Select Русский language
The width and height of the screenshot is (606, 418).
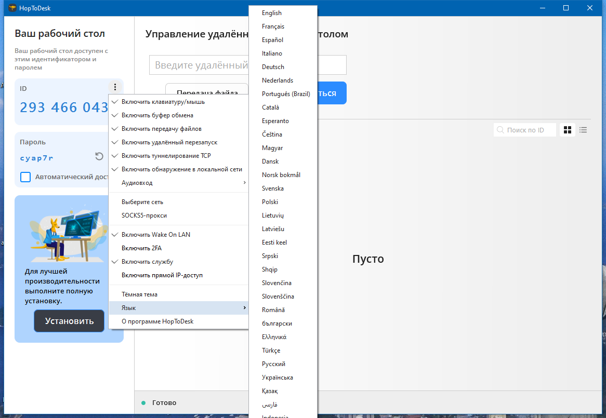pos(283,365)
